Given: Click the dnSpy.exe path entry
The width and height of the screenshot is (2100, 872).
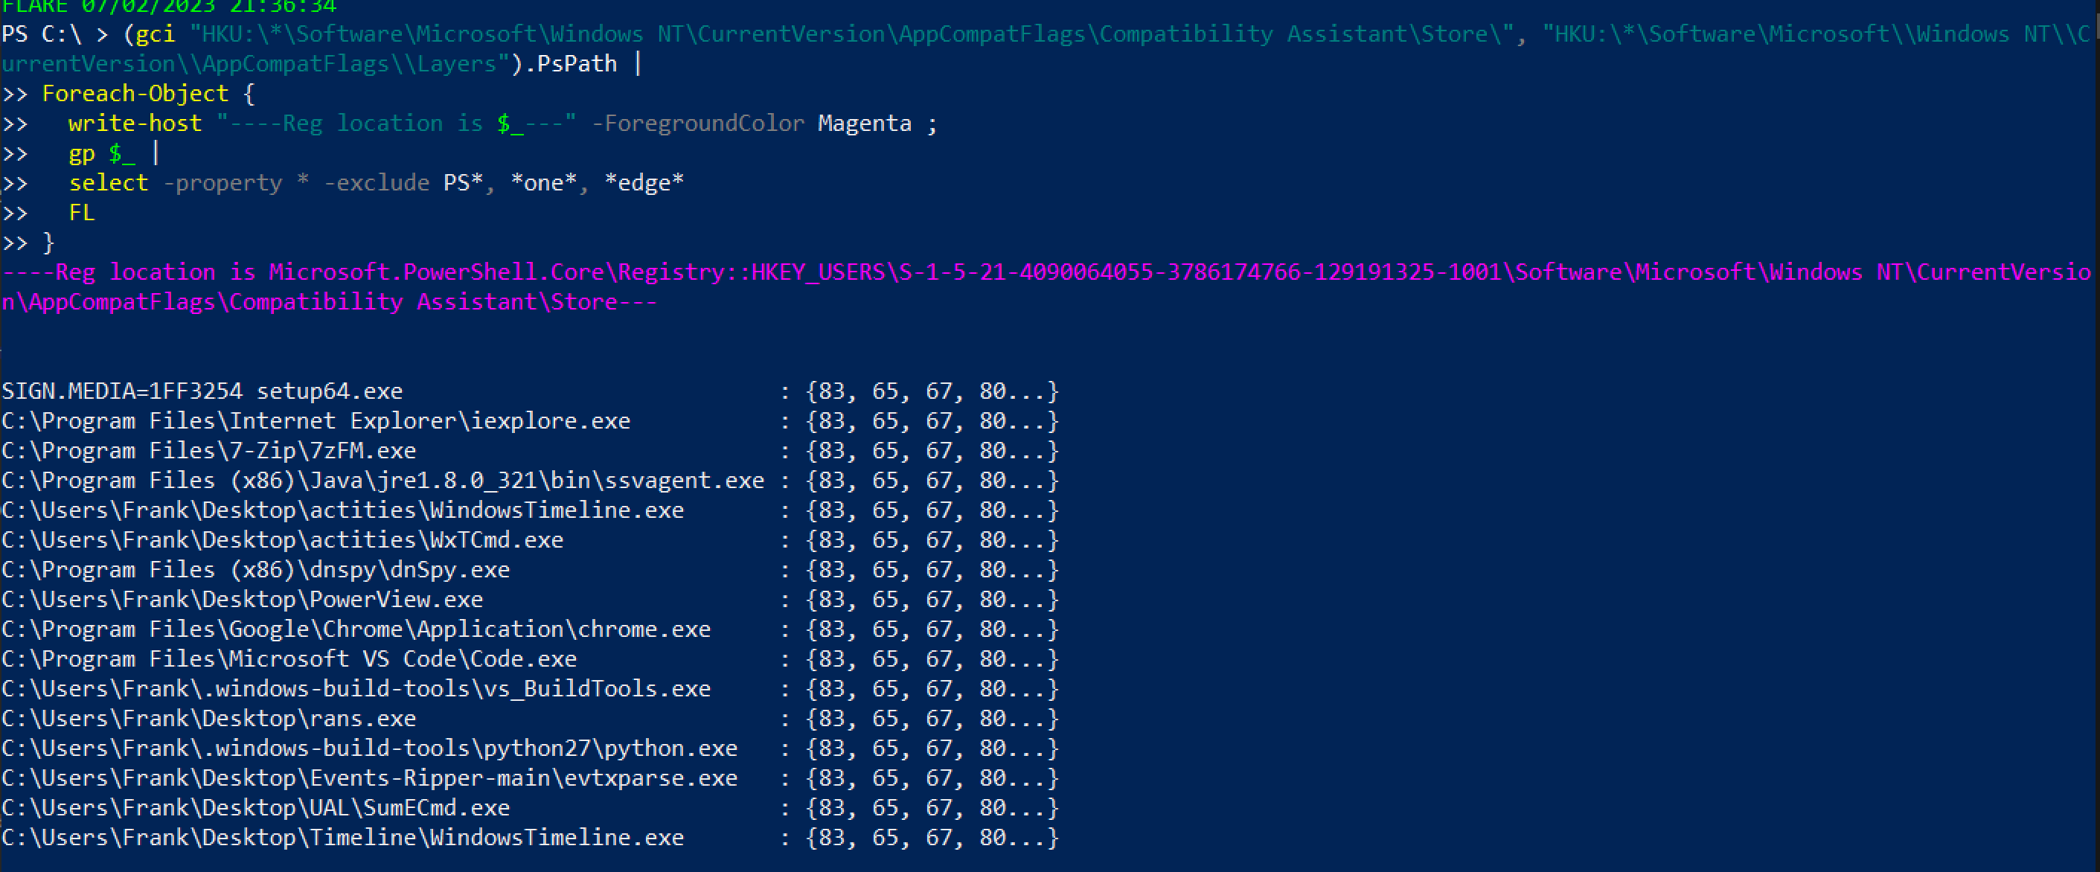Looking at the screenshot, I should click(x=255, y=570).
